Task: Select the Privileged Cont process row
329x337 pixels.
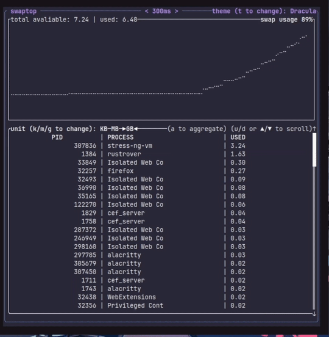Action: pyautogui.click(x=161, y=305)
